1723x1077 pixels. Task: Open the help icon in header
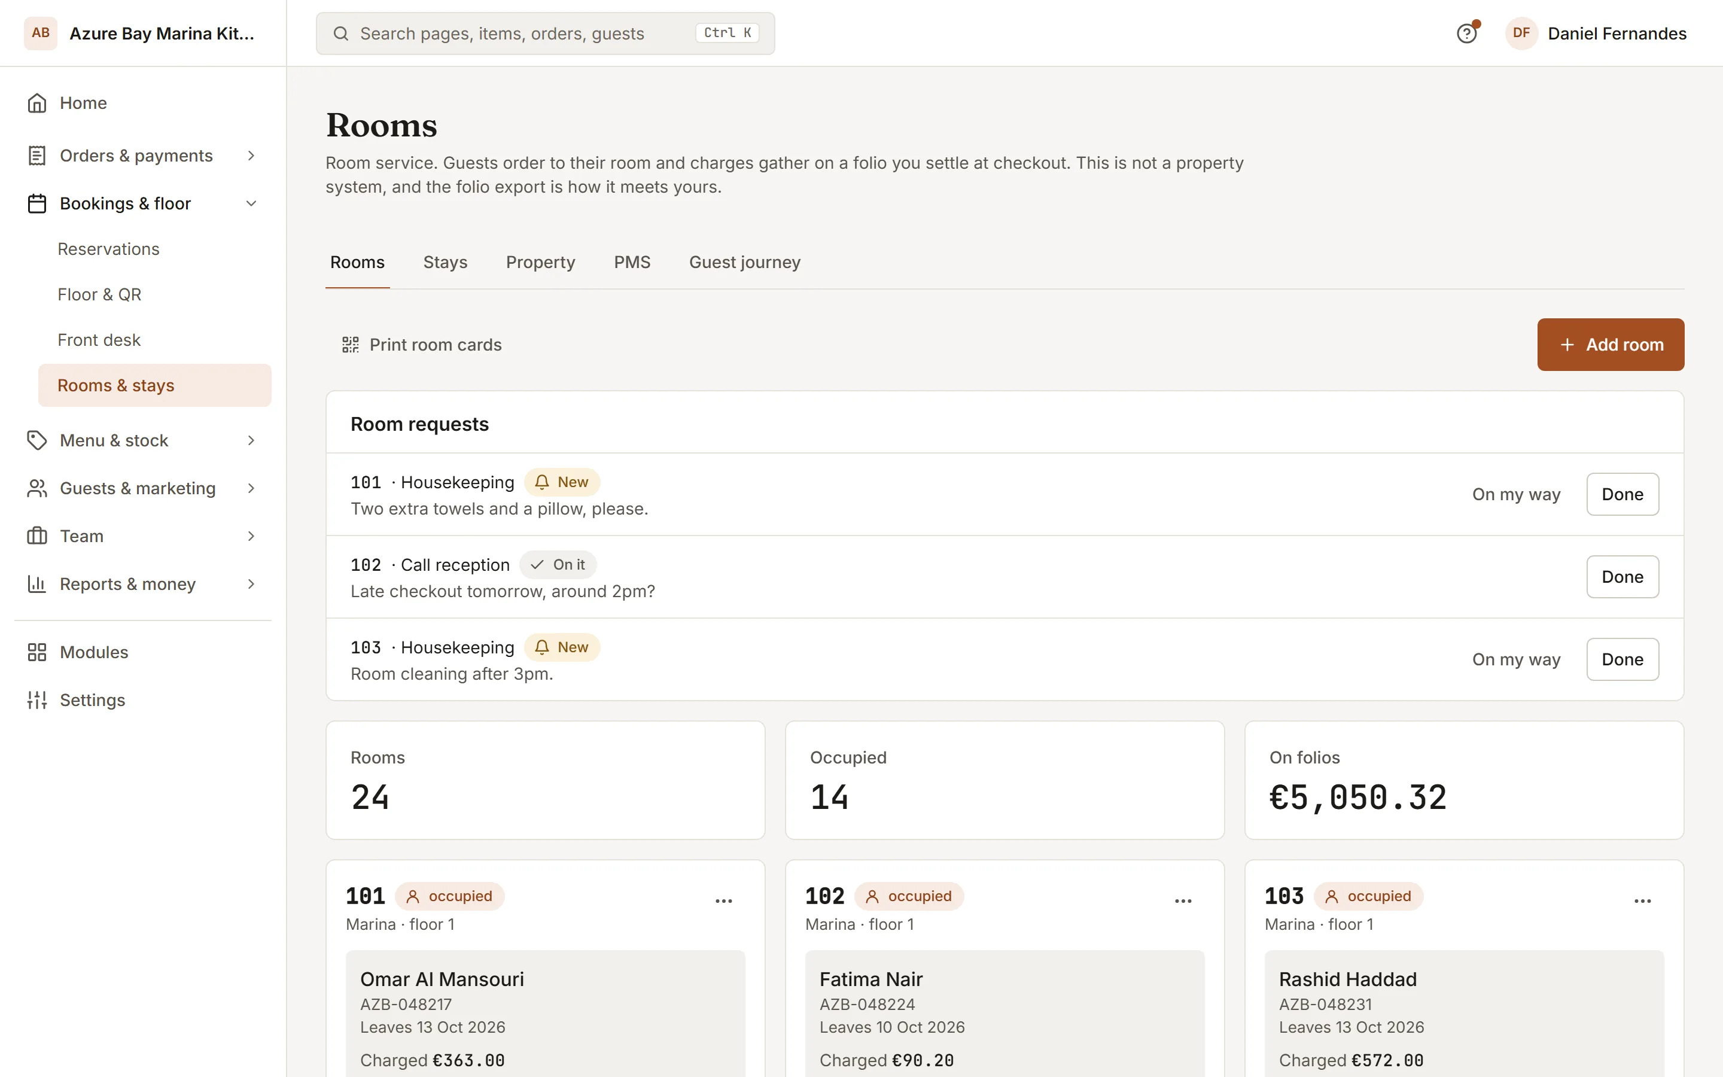pyautogui.click(x=1467, y=34)
